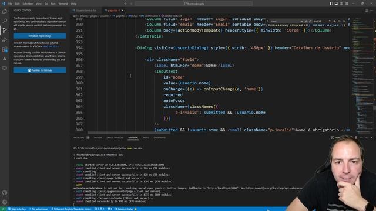Screen dimensions: 376x211
Task: Click 'No active issue' in status bar
Action: coord(39,209)
